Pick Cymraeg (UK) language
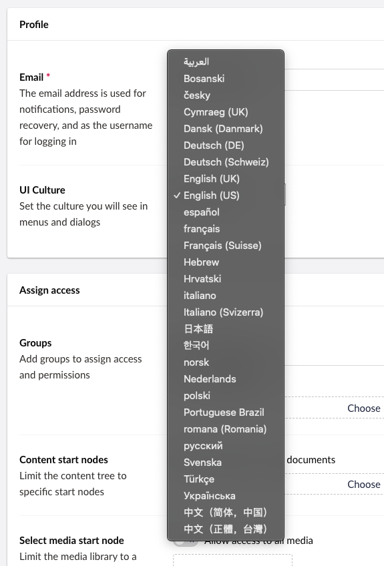 pos(226,112)
